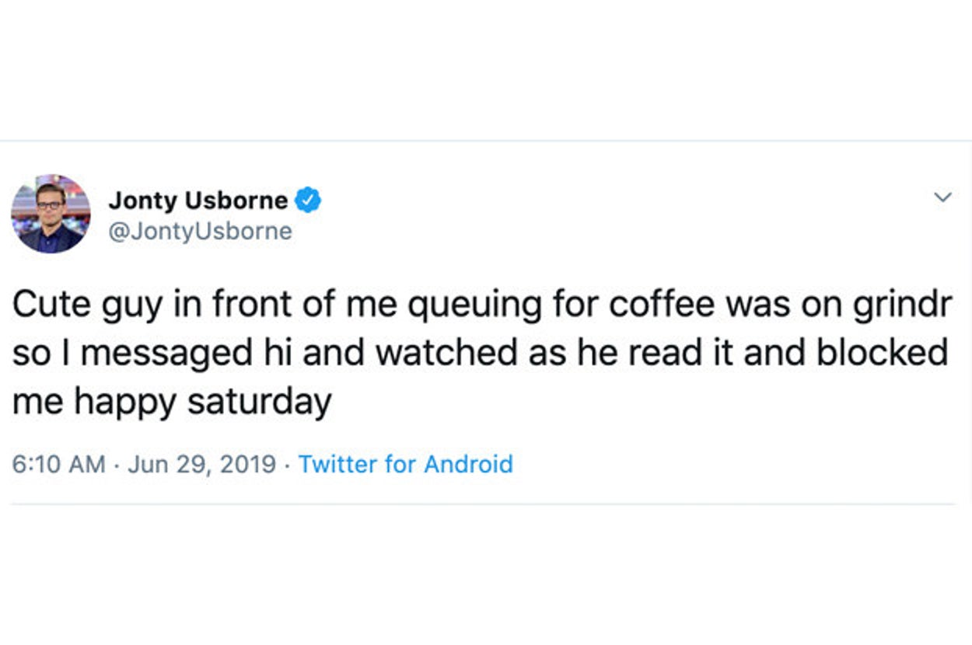The width and height of the screenshot is (972, 645).
Task: Click the word "blocked" in the tweet
Action: pos(881,354)
